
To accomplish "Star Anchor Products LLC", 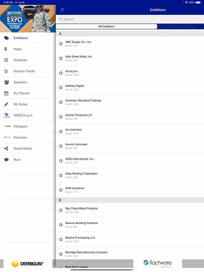I will [61, 117].
